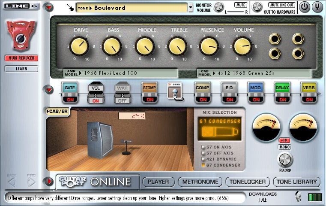Select the amp and mic icon in the effects chain
The height and width of the screenshot is (206, 326).
click(175, 91)
